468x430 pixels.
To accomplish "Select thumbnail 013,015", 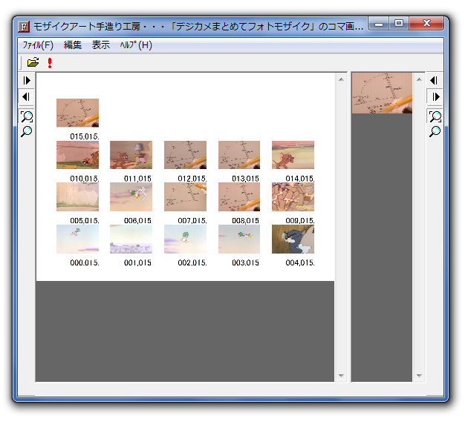I will (239, 155).
